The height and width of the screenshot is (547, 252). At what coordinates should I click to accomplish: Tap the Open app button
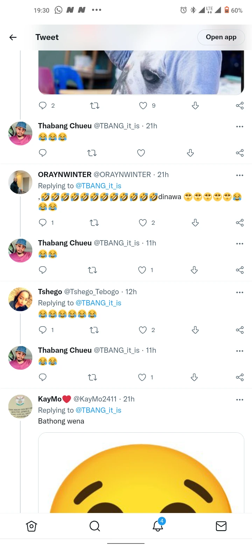point(221,37)
